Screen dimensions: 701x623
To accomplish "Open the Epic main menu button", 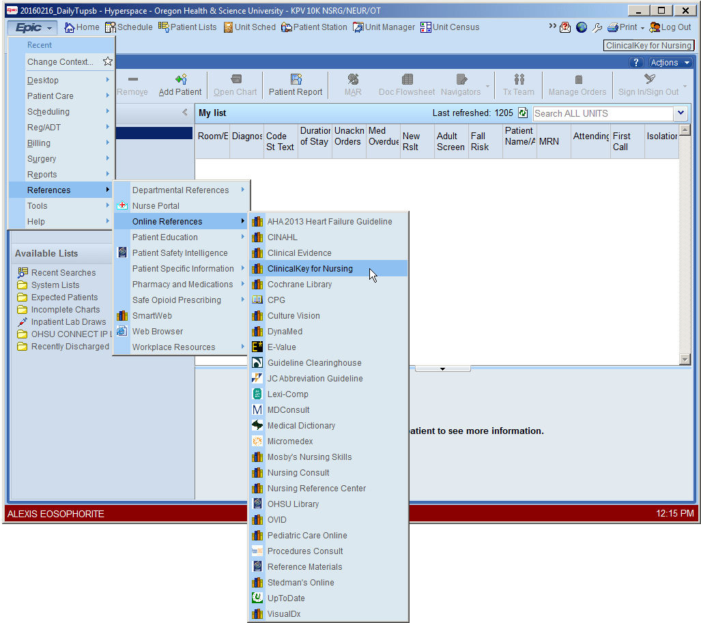I will (32, 28).
